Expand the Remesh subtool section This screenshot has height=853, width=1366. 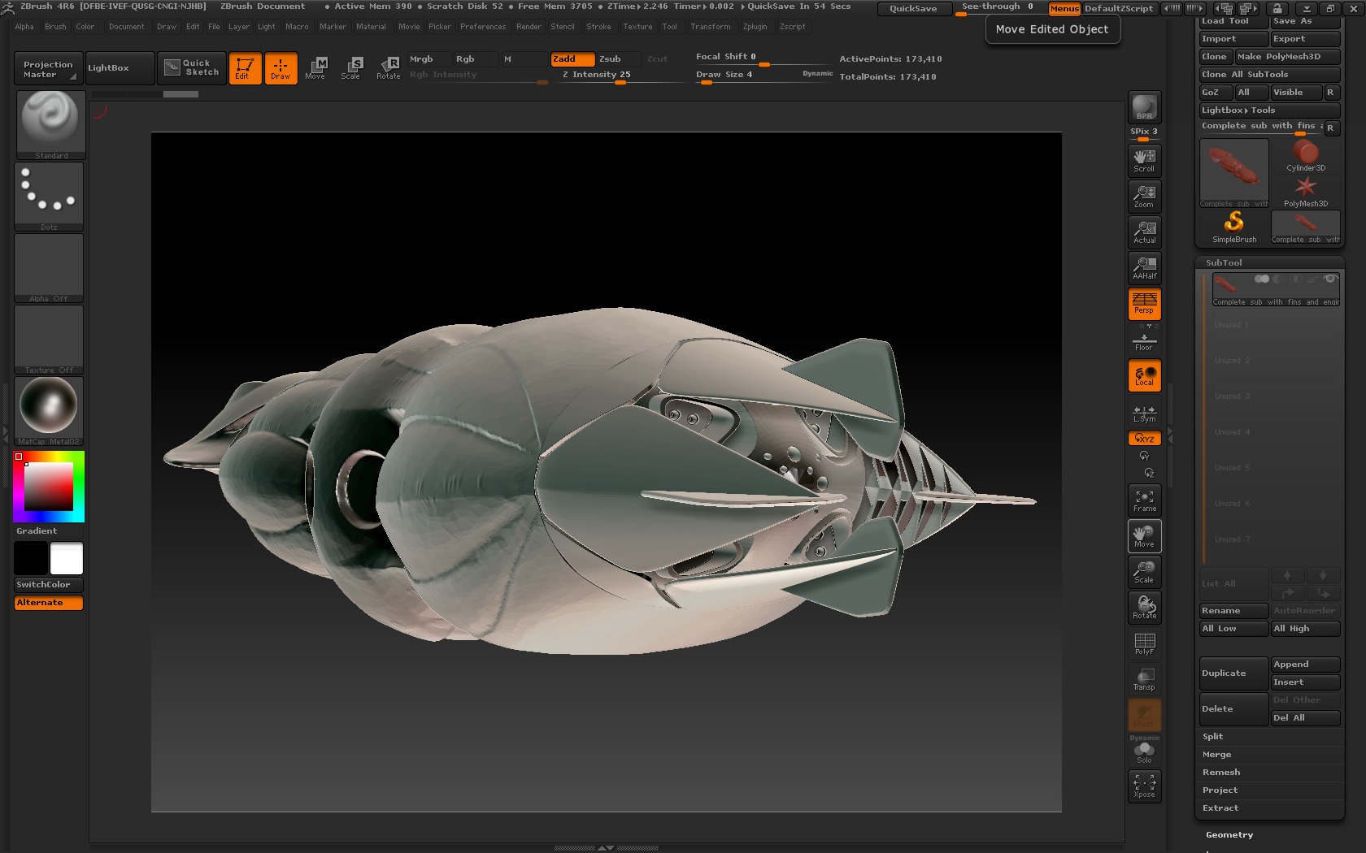(x=1220, y=773)
